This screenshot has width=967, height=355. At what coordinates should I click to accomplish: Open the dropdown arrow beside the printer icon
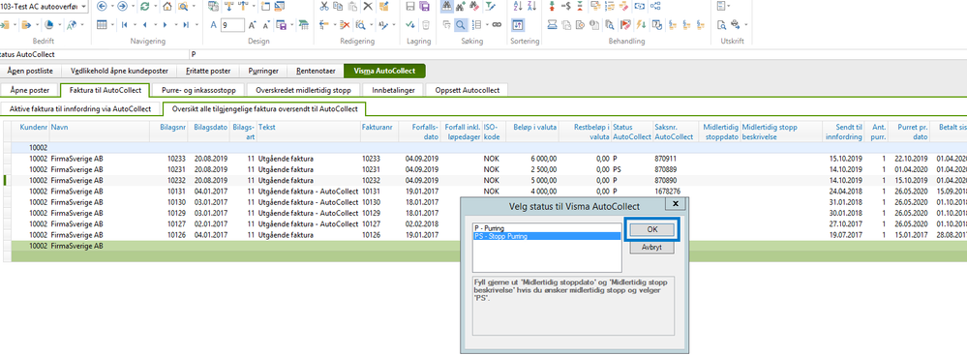pyautogui.click(x=746, y=24)
